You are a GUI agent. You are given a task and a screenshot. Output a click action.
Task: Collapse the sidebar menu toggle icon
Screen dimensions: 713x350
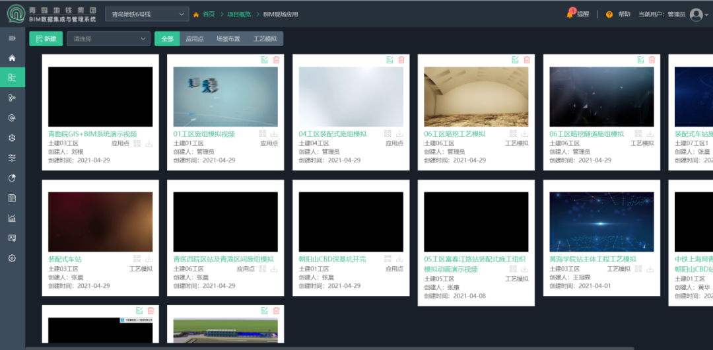click(x=13, y=38)
